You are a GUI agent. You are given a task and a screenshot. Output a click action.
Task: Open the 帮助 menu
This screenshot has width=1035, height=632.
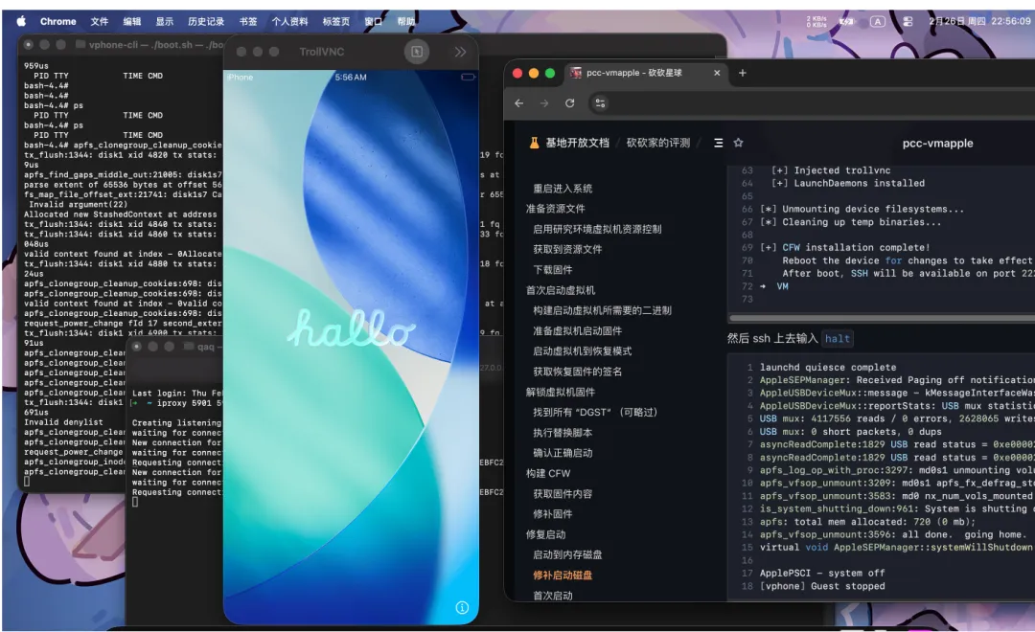click(x=406, y=21)
